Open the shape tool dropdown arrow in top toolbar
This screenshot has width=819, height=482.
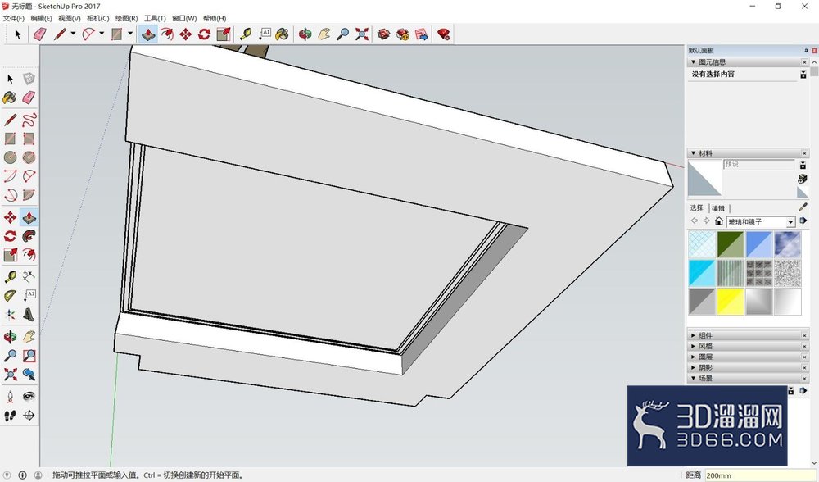(130, 34)
